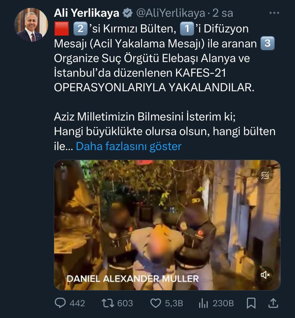Play the KAFES-21 operation video
295x318 pixels.
click(x=167, y=225)
